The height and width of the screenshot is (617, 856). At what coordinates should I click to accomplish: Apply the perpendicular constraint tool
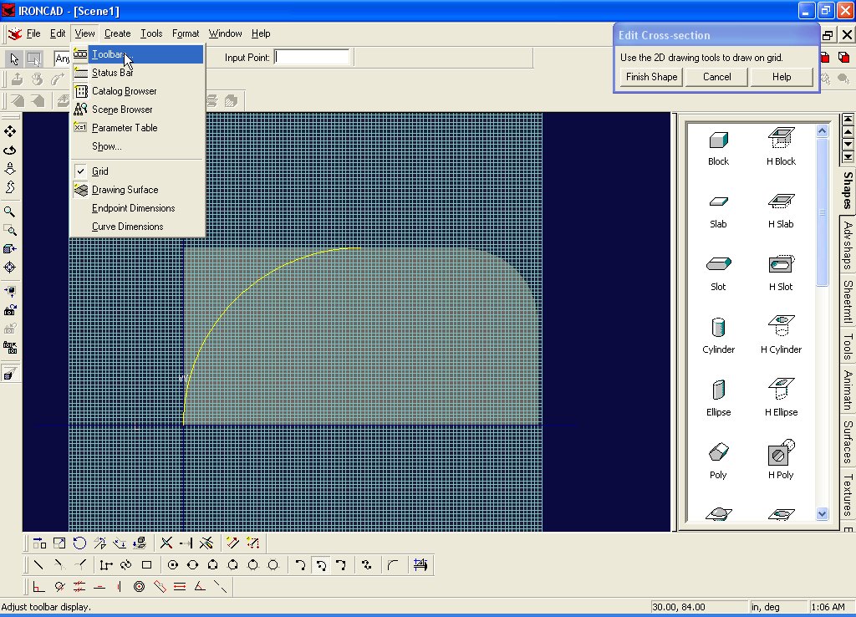pyautogui.click(x=38, y=587)
